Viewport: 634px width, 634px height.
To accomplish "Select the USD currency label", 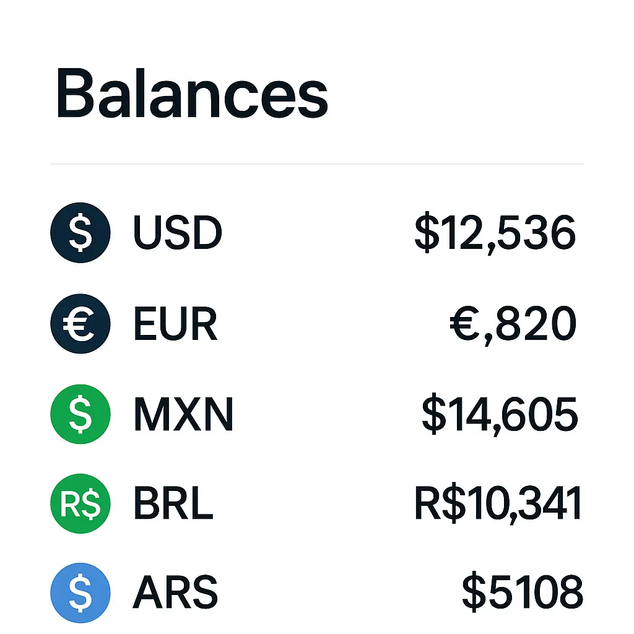I will tap(177, 233).
